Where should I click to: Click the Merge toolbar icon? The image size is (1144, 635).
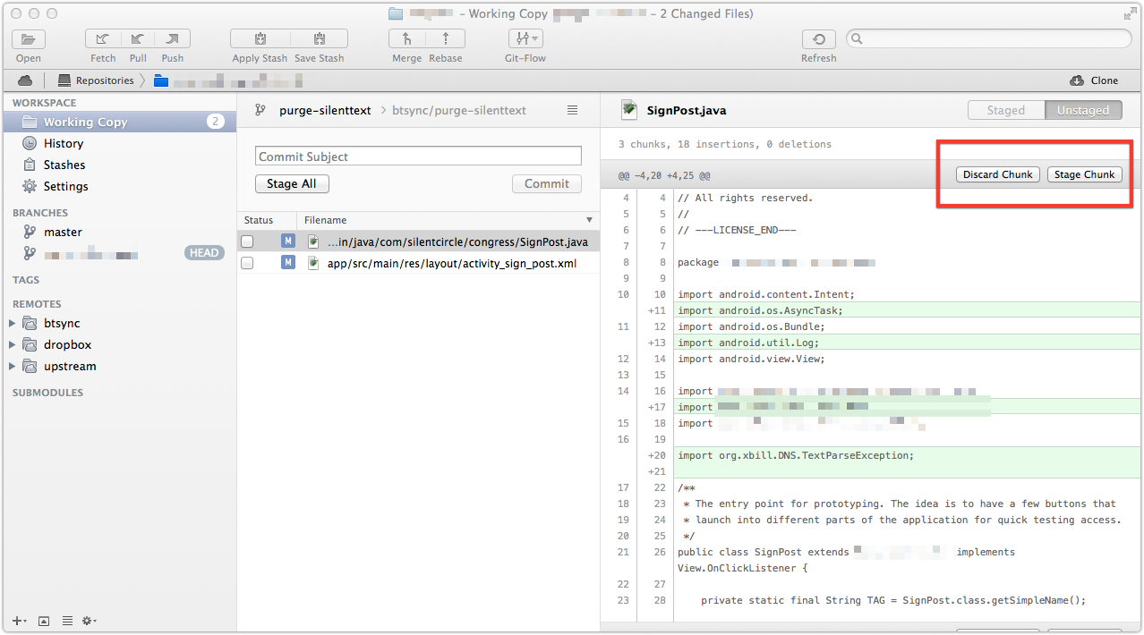coord(406,39)
